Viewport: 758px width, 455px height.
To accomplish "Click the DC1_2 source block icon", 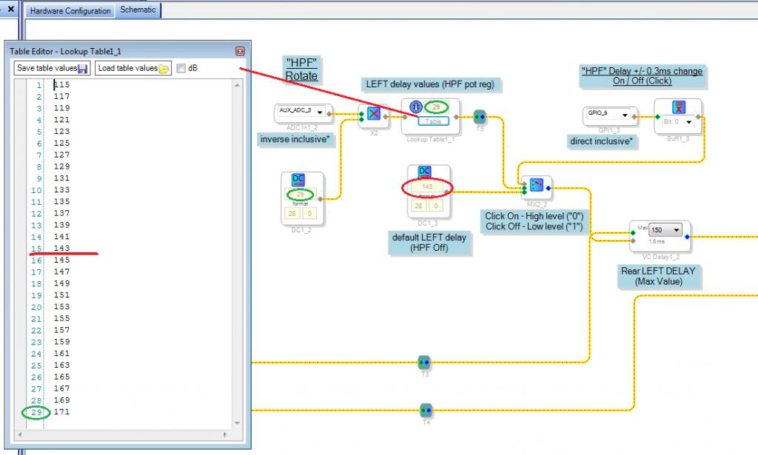I will [298, 180].
